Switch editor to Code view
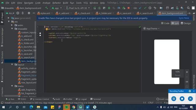 click(165, 23)
